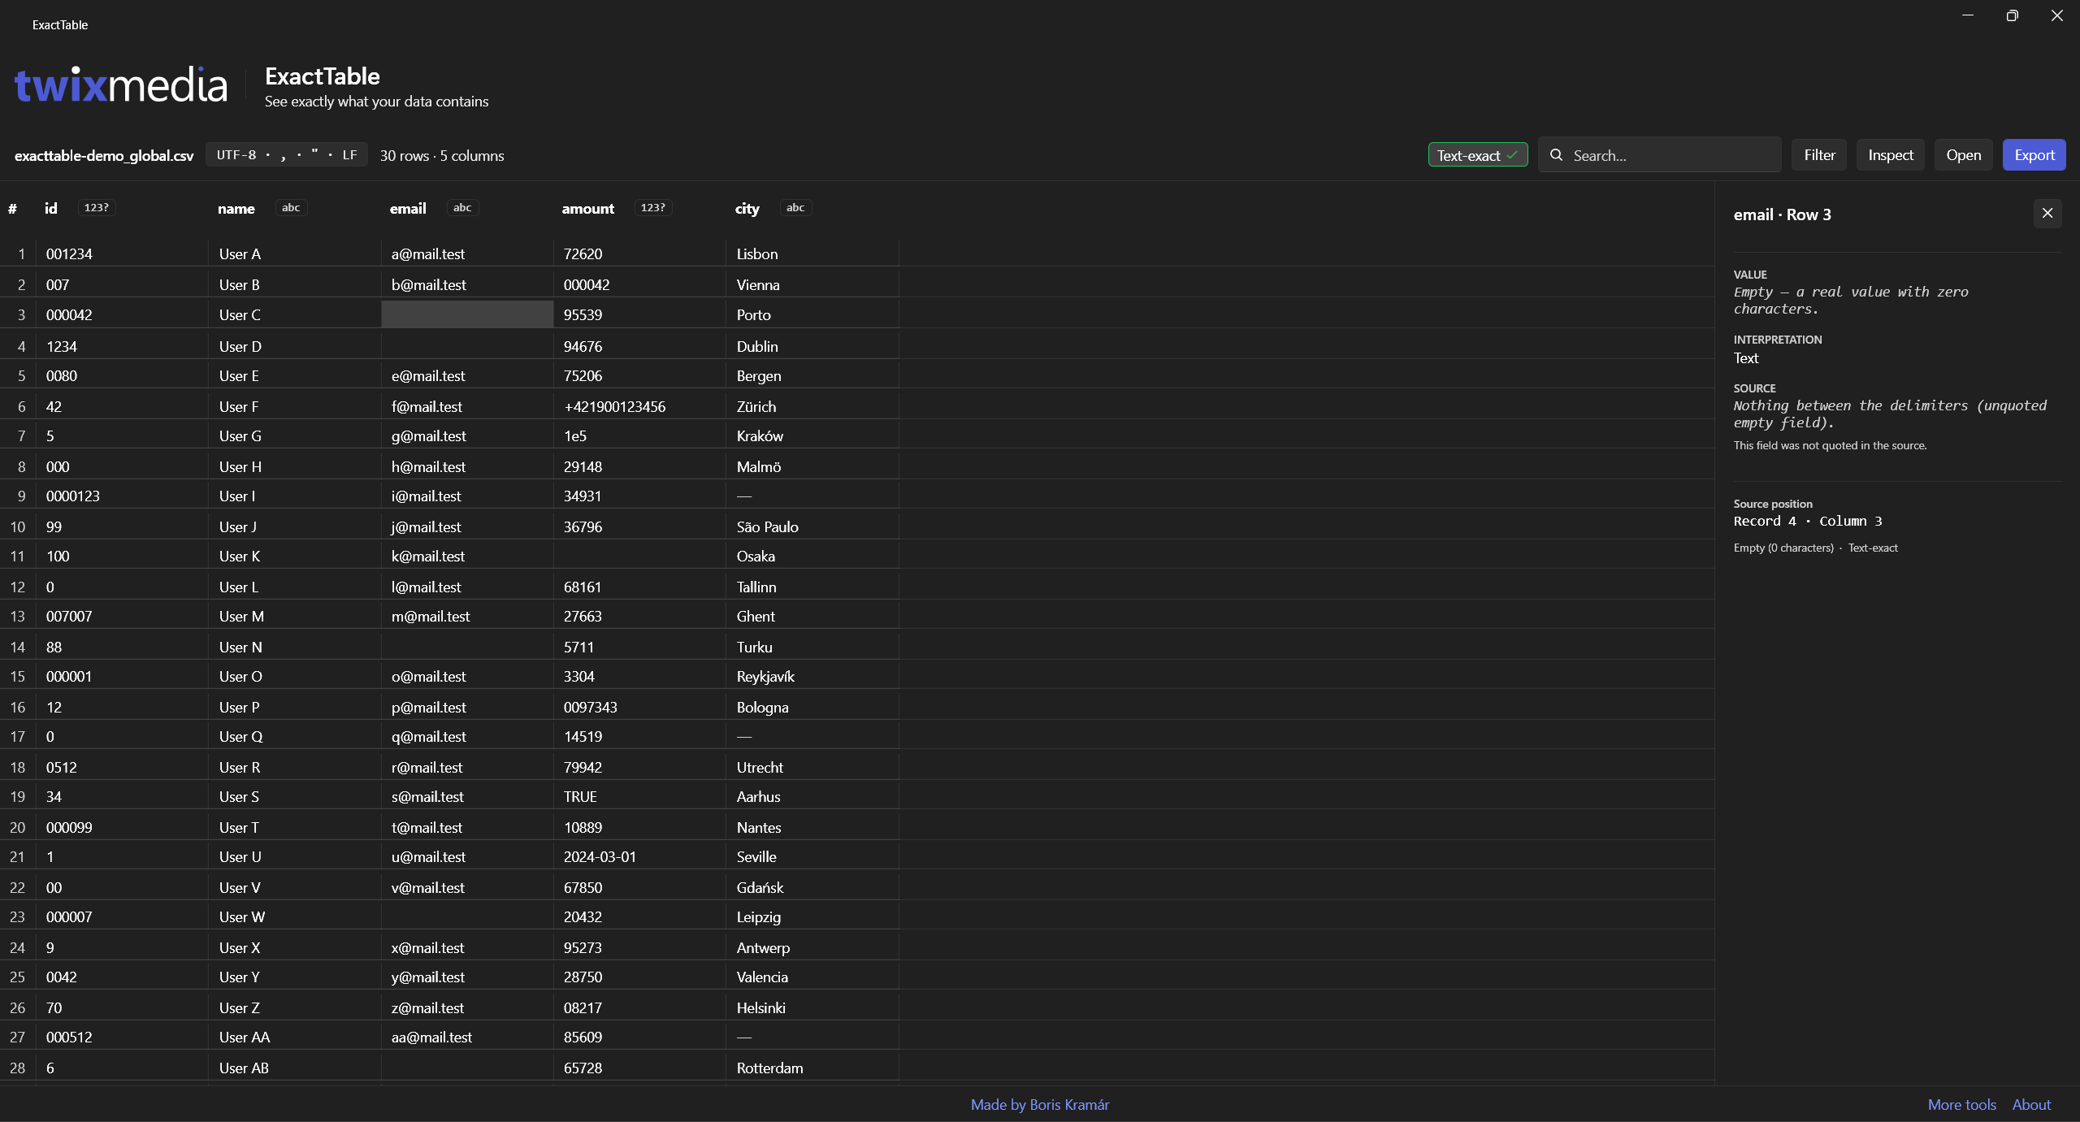Select the amount cell TRUE

[x=639, y=796]
